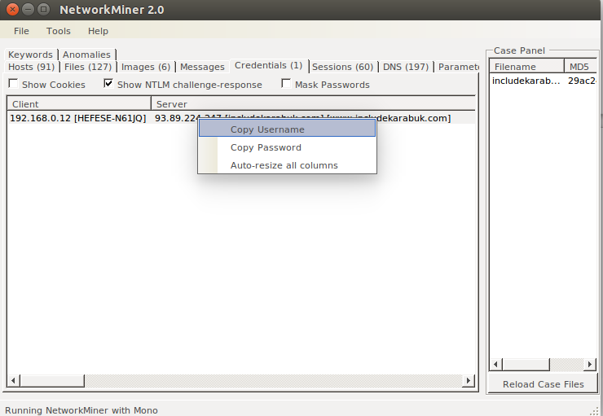Switch to the Messages tab

tap(202, 67)
